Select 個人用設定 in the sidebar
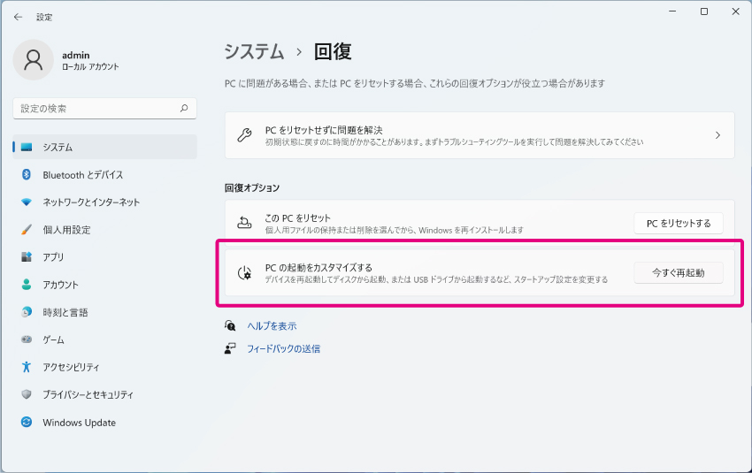 click(104, 230)
